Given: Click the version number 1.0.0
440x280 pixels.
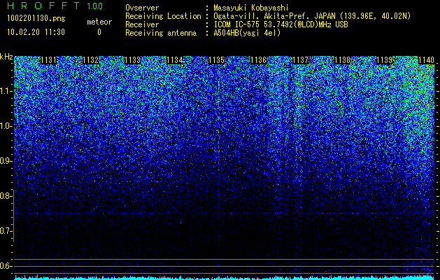Looking at the screenshot, I should click(95, 6).
